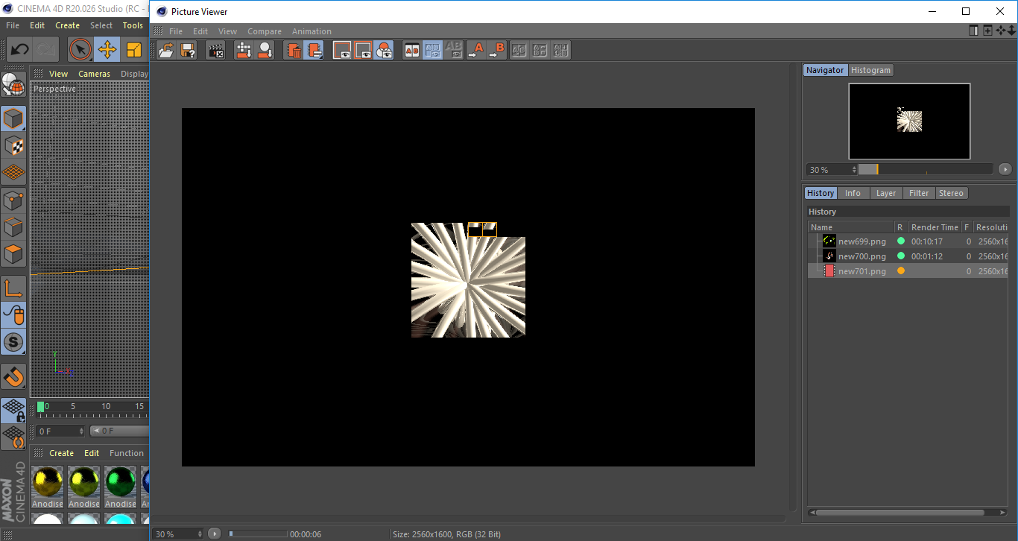Open Picture Viewer View menu
This screenshot has width=1018, height=541.
pyautogui.click(x=227, y=31)
